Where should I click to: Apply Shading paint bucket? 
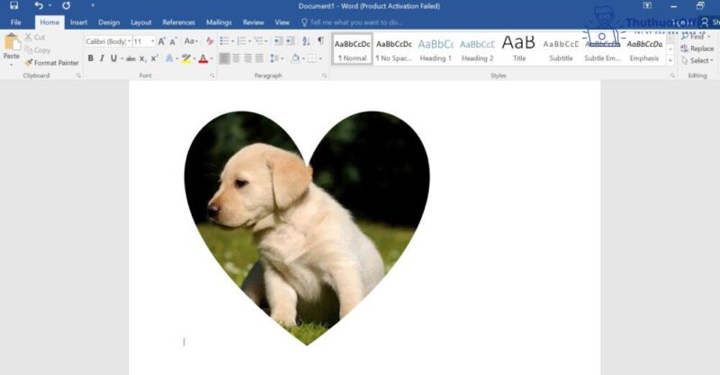click(295, 58)
